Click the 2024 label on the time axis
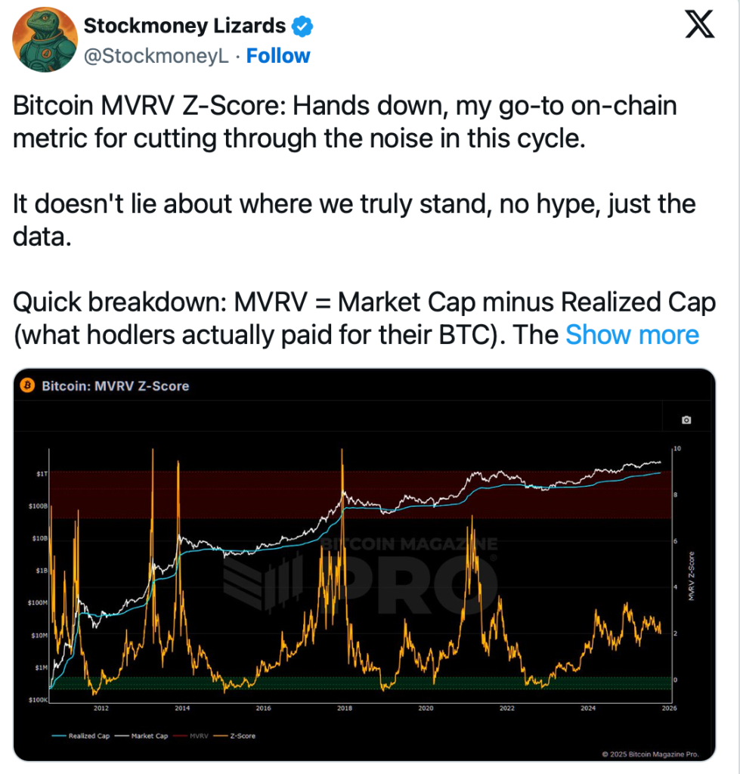 (588, 708)
